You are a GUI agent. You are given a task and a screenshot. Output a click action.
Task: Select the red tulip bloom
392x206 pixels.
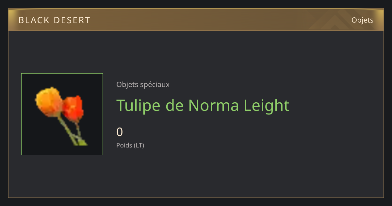coord(73,109)
